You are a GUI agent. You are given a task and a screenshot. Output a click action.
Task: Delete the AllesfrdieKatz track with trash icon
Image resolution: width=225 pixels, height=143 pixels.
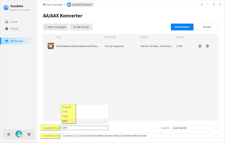point(207,46)
